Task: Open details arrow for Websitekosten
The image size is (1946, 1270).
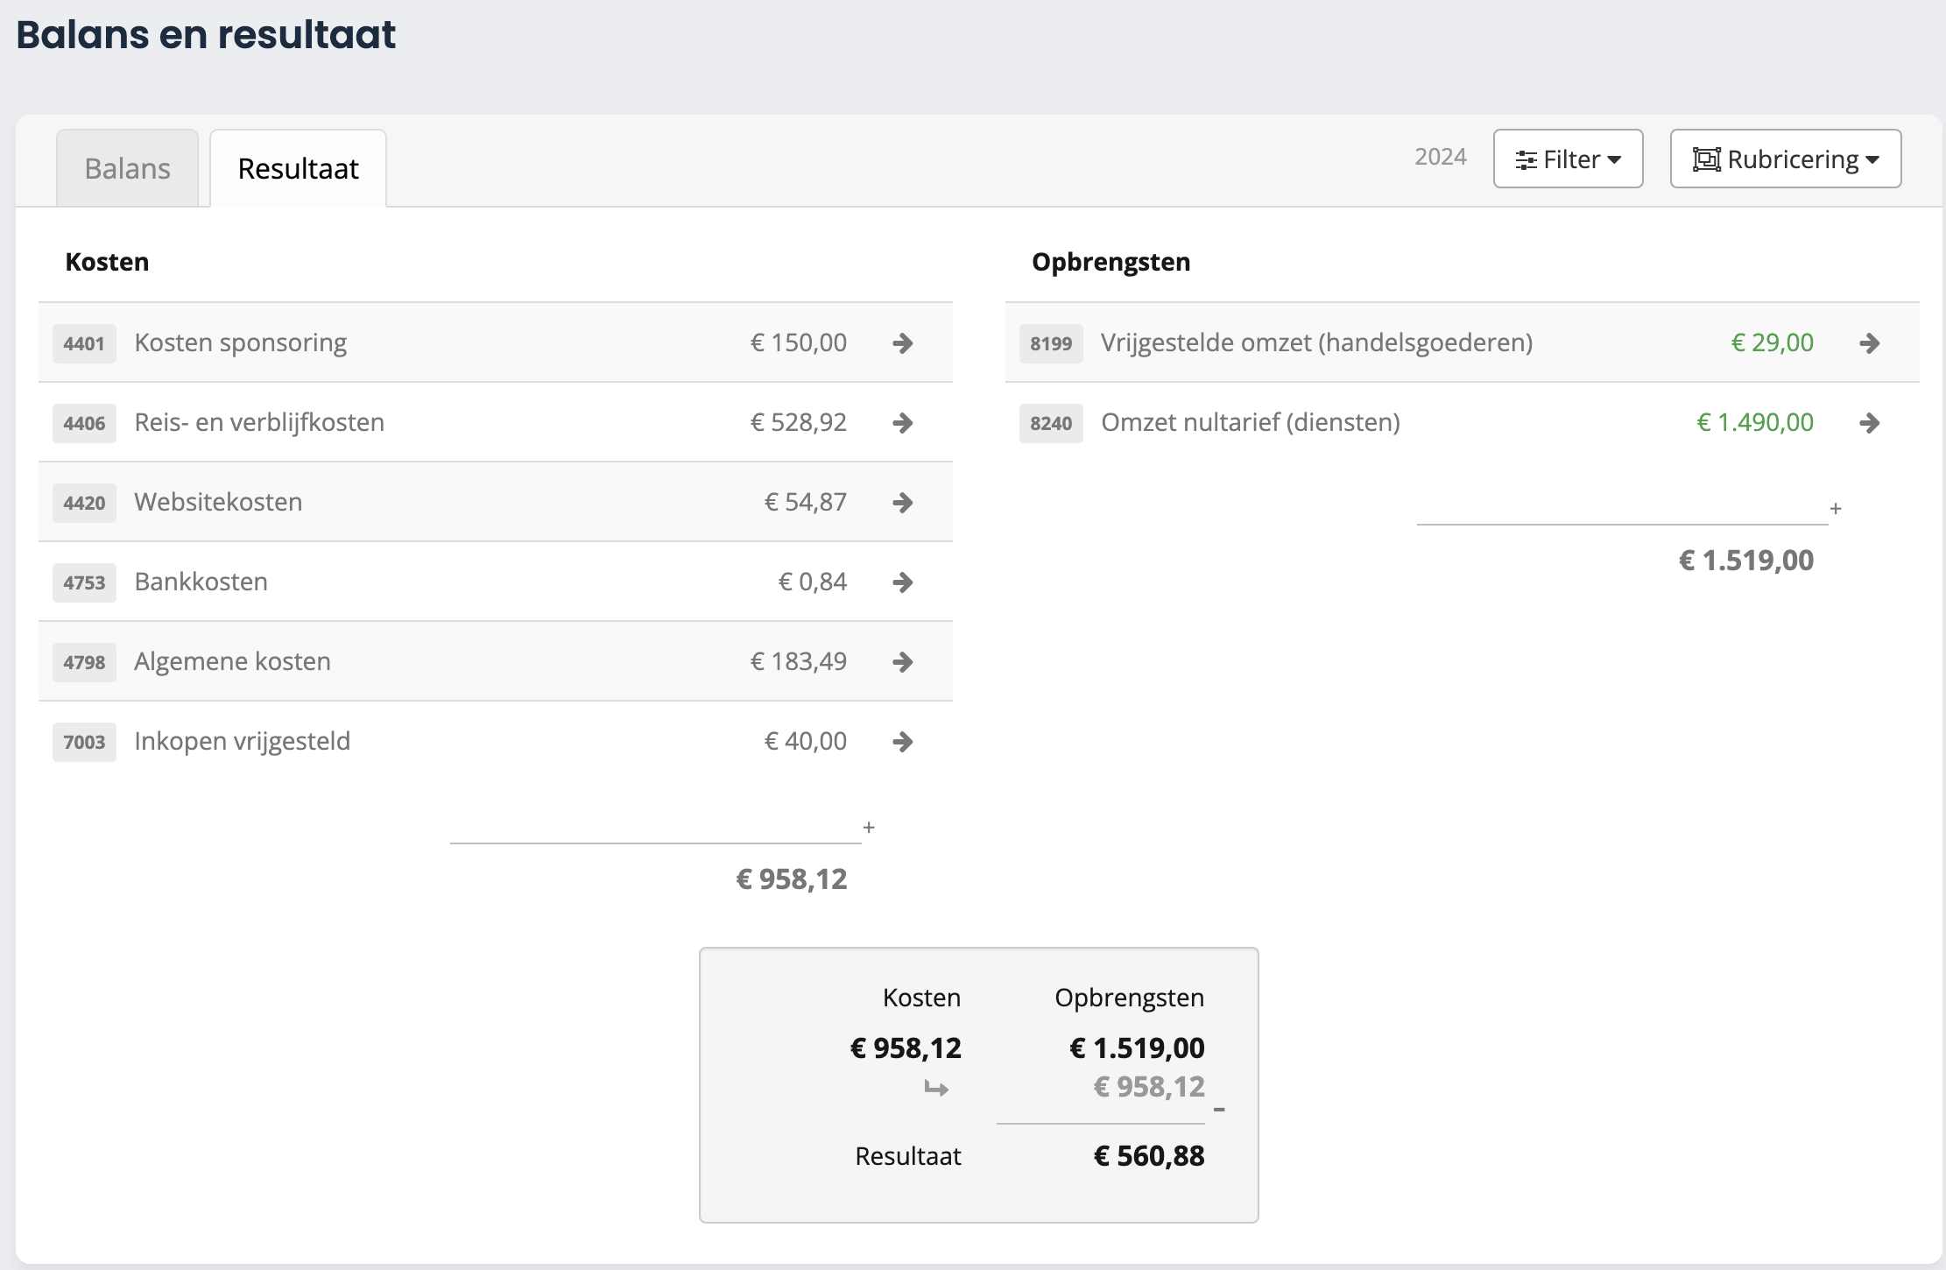Action: tap(903, 503)
